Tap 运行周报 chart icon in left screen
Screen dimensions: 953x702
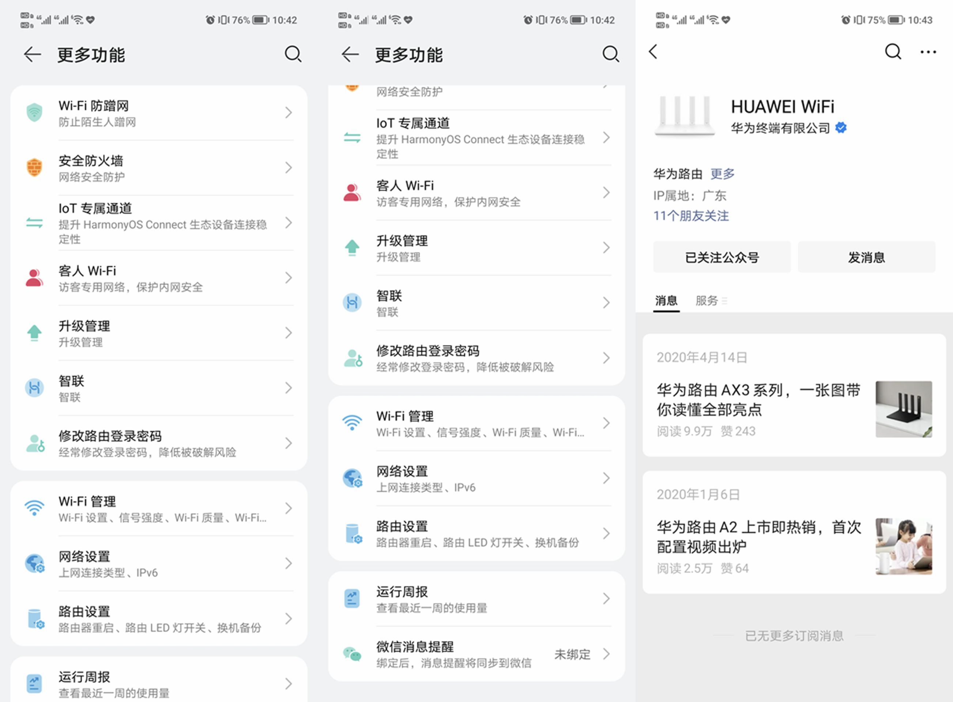(x=34, y=684)
